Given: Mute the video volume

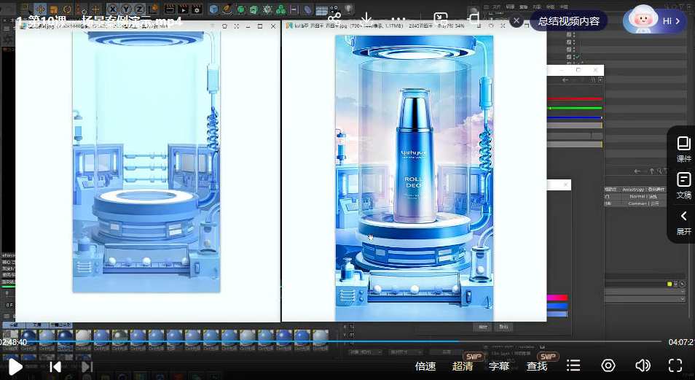Looking at the screenshot, I should coord(643,365).
